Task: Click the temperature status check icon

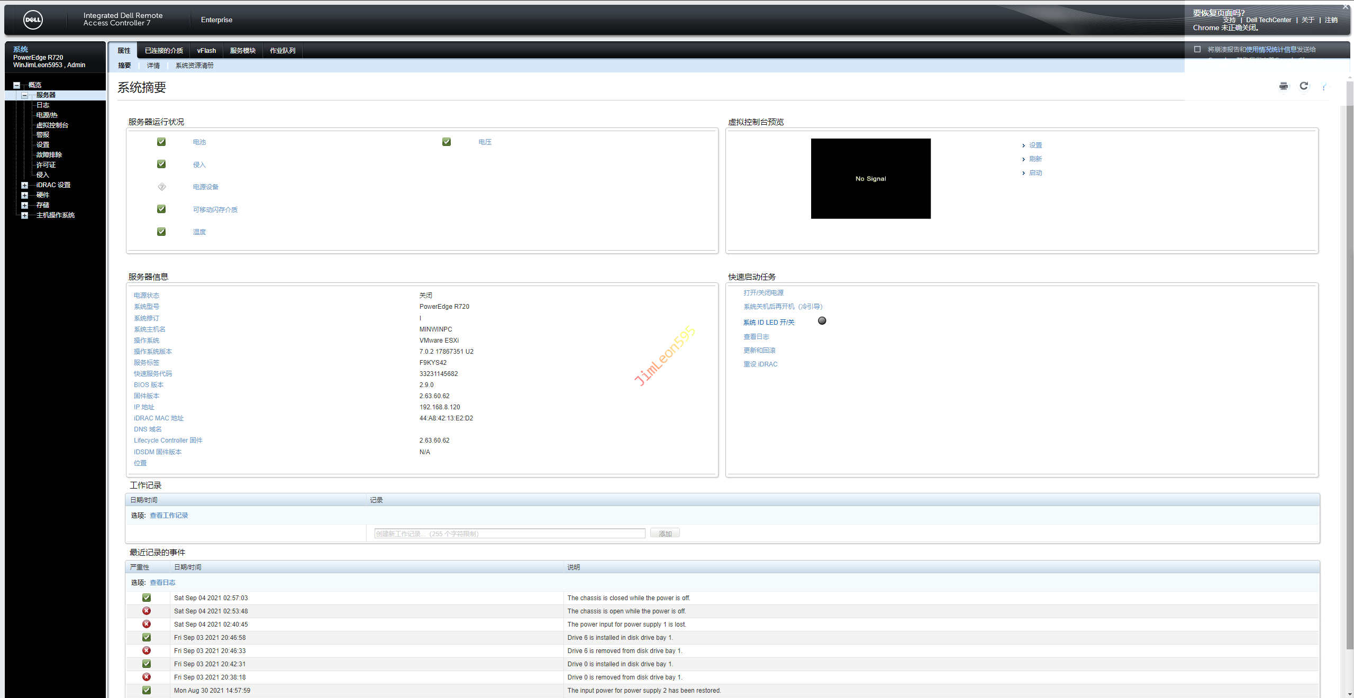Action: click(161, 232)
